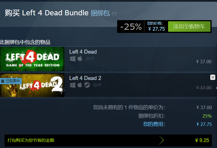The height and width of the screenshot is (148, 217).
Task: Open the Left 4 Dead title link
Action: [x=83, y=52]
